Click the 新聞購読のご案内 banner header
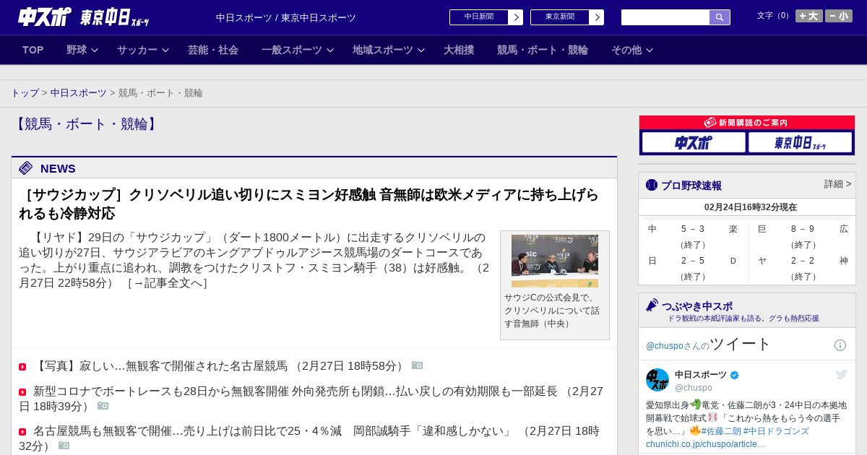867x455 pixels. (x=747, y=123)
